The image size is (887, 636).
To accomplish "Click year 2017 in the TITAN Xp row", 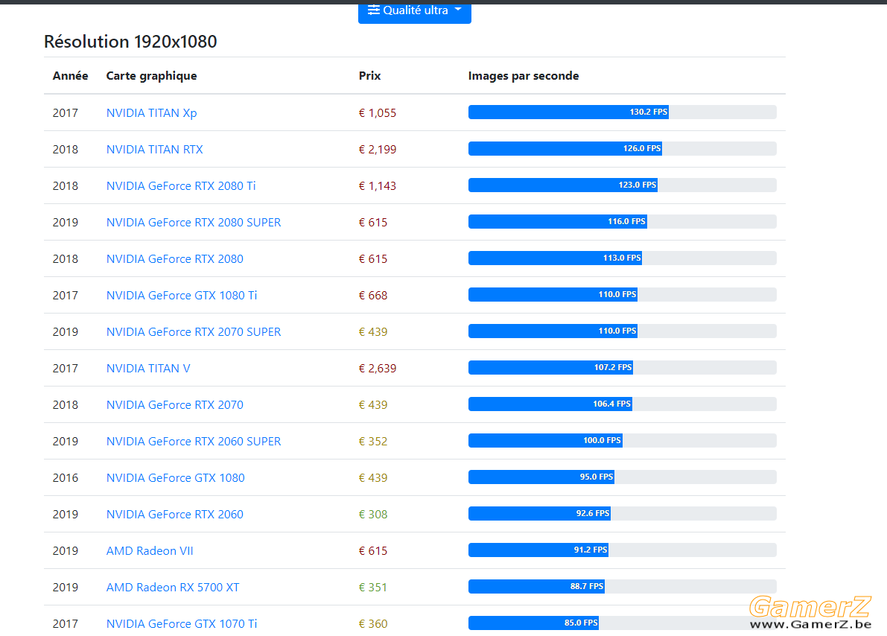I will tap(65, 112).
